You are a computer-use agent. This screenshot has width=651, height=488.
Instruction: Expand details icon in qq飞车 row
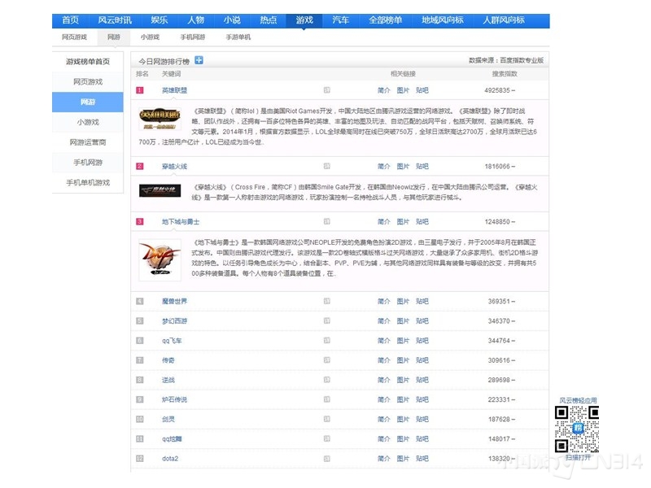pos(327,341)
